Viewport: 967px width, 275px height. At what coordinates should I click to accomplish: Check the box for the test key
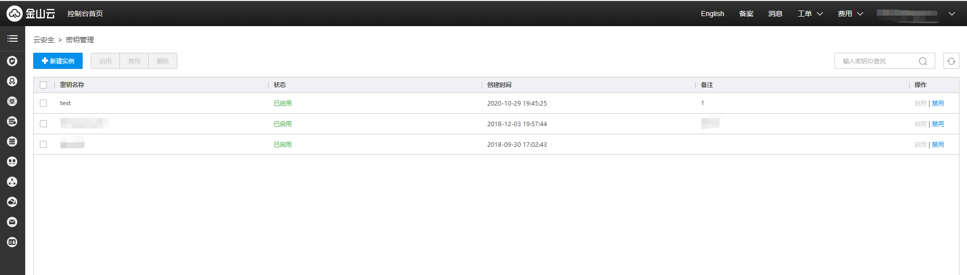pos(43,103)
